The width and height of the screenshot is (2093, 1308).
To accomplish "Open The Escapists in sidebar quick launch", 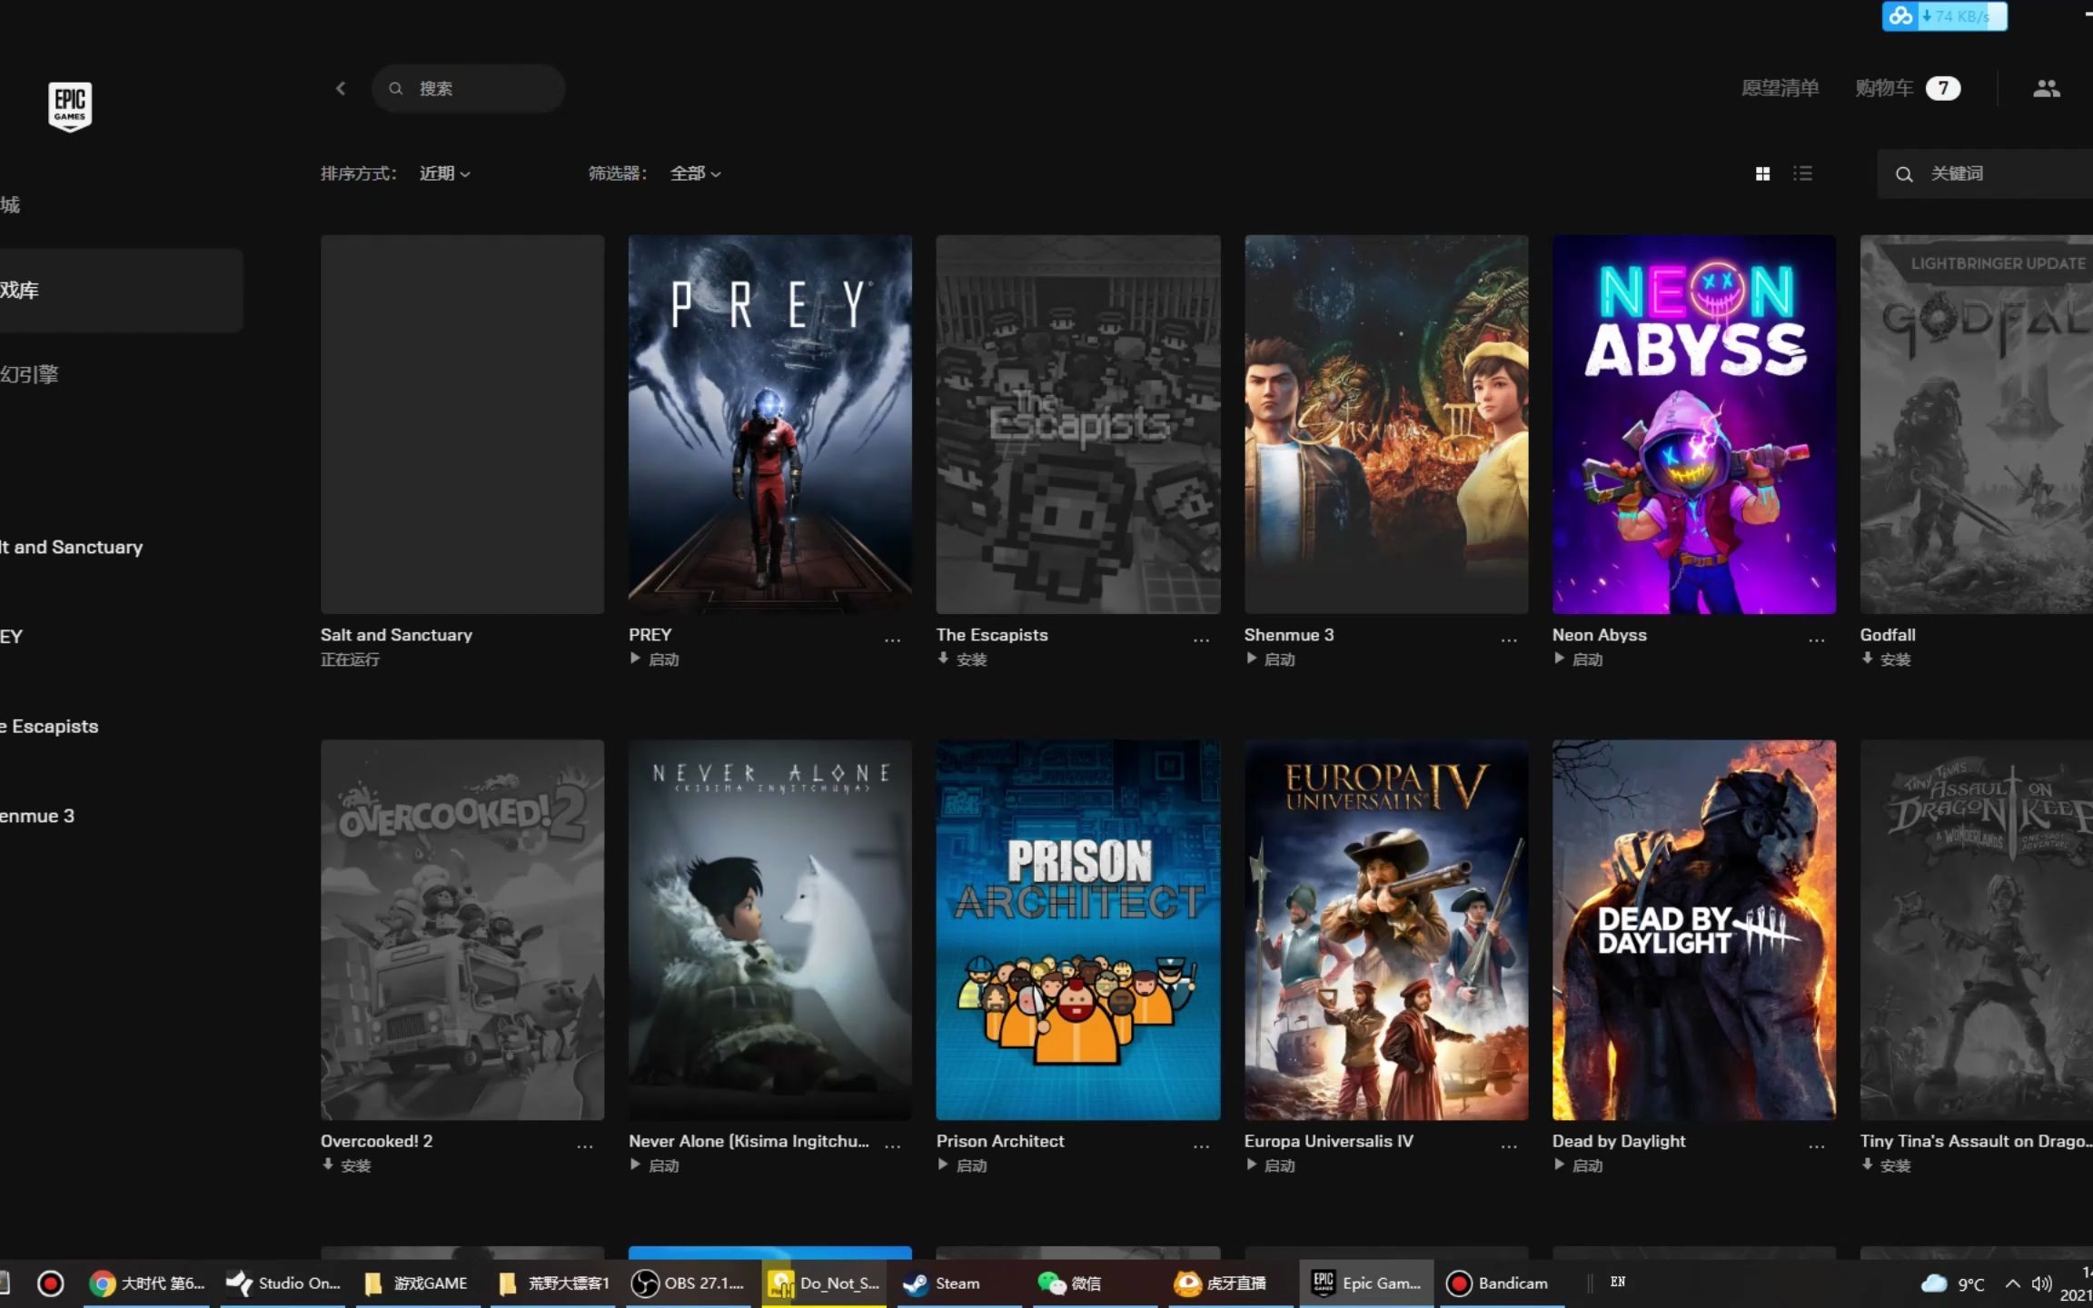I will pyautogui.click(x=50, y=726).
